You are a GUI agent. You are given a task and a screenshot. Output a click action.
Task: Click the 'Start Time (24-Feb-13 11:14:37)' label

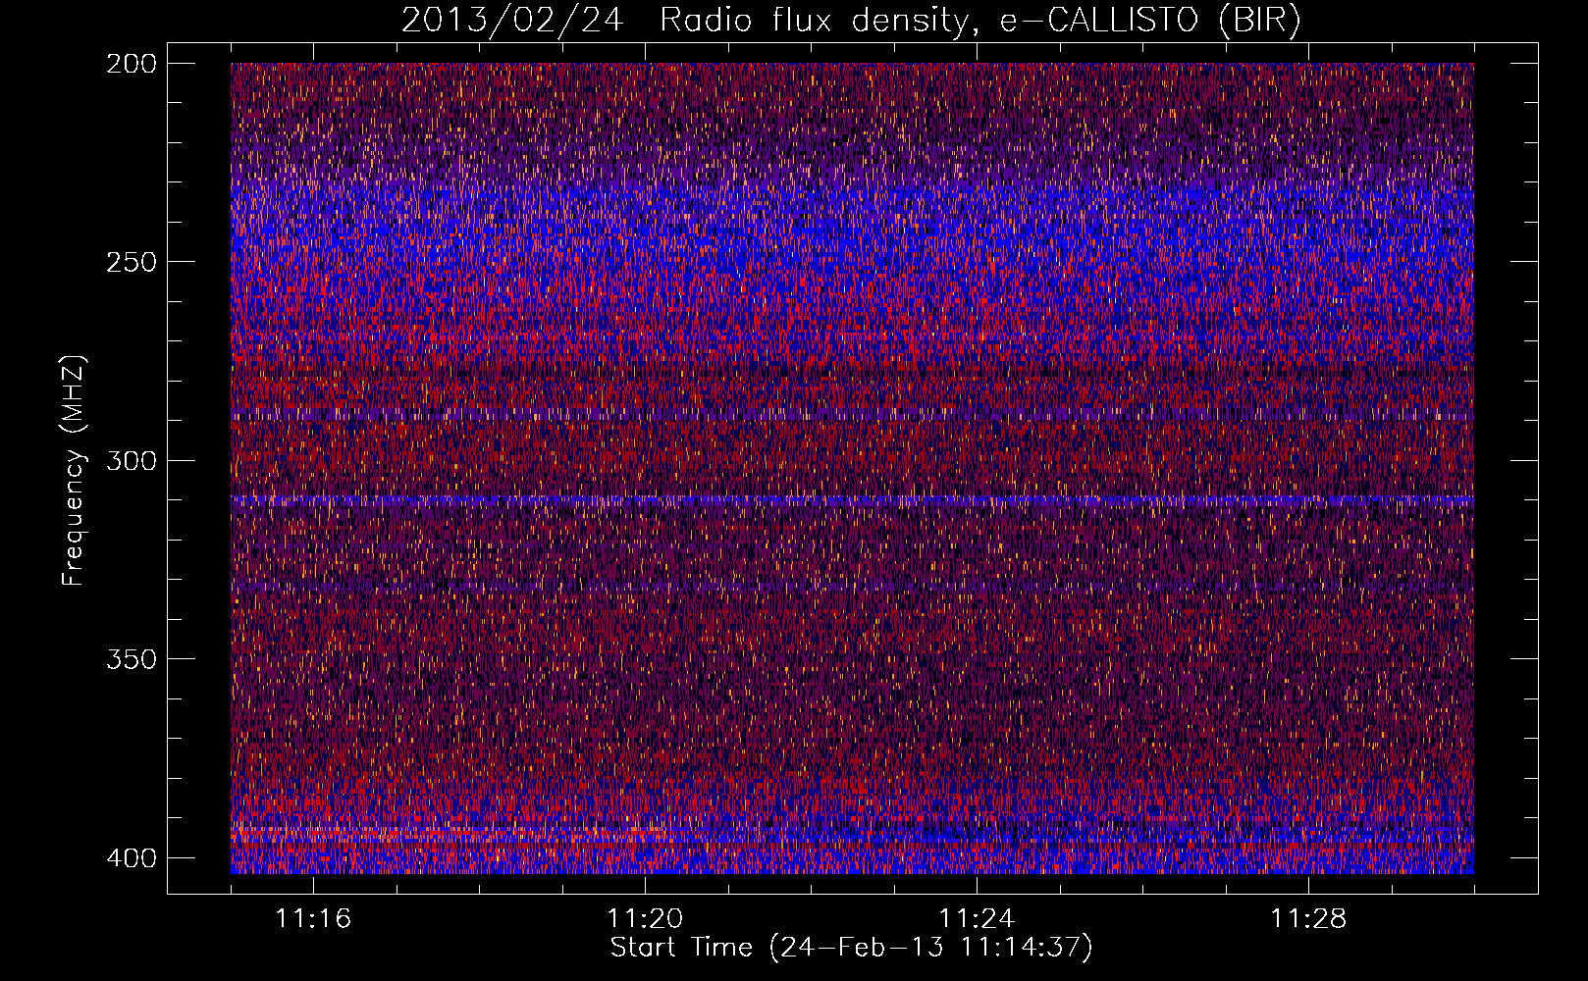(851, 948)
